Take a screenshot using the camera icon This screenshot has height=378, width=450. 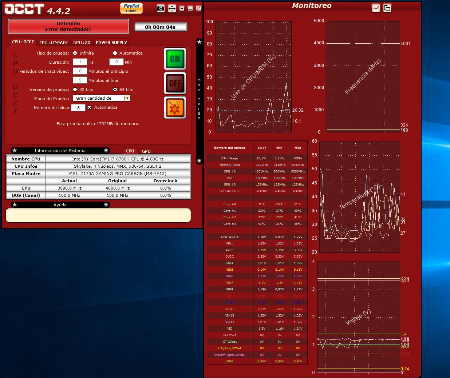click(161, 8)
